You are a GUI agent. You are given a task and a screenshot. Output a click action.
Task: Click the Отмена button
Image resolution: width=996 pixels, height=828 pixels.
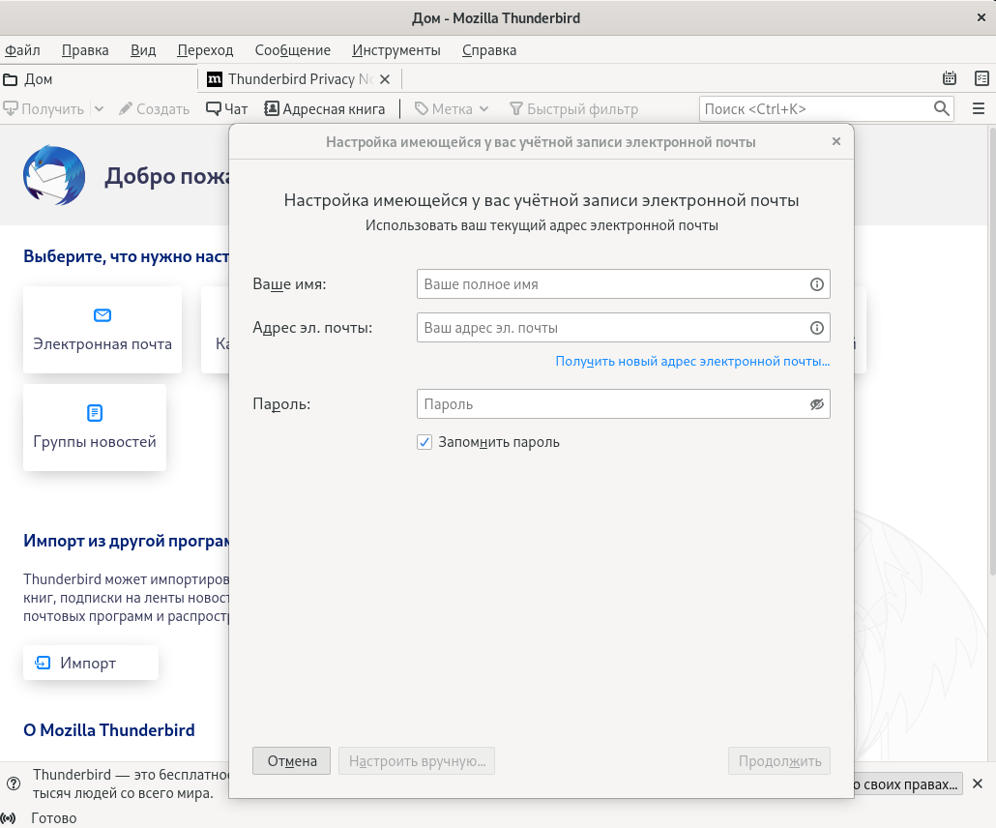click(292, 760)
